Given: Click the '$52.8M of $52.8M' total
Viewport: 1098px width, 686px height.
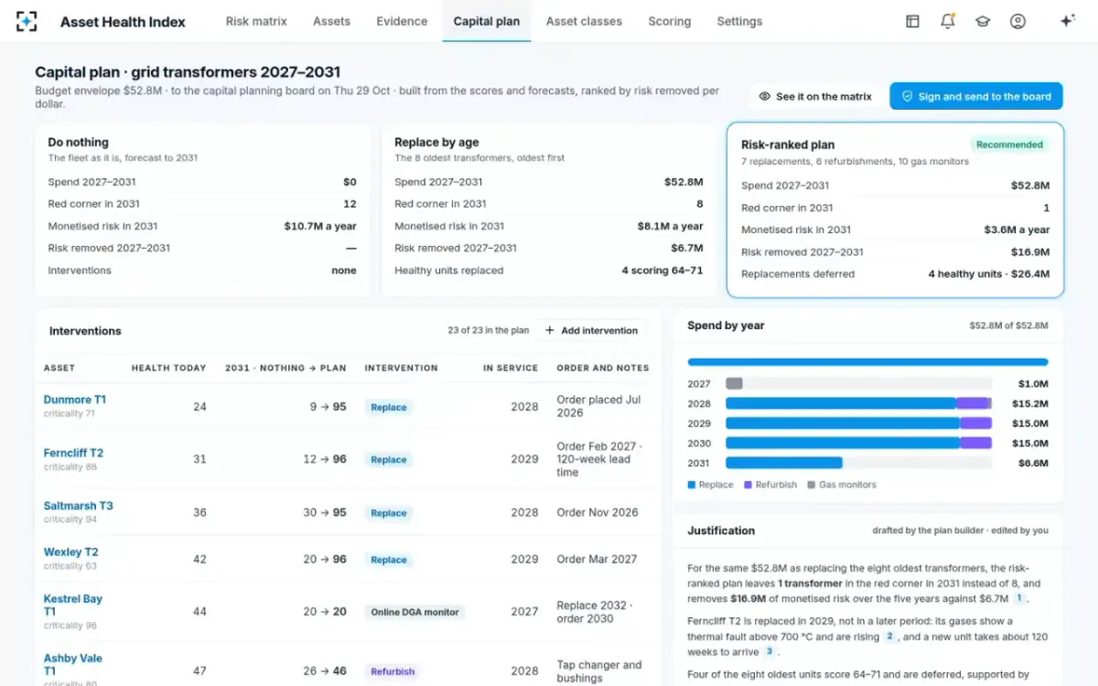Looking at the screenshot, I should pyautogui.click(x=1009, y=326).
